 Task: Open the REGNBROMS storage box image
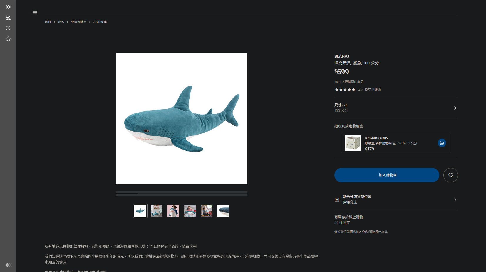(x=353, y=143)
